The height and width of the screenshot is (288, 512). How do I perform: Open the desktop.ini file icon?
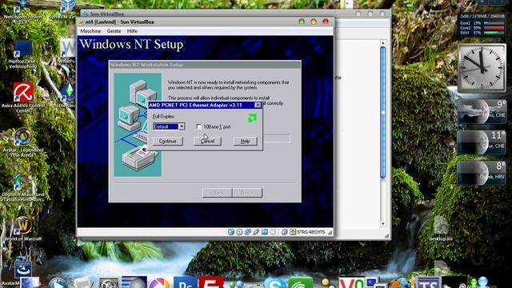point(441,226)
